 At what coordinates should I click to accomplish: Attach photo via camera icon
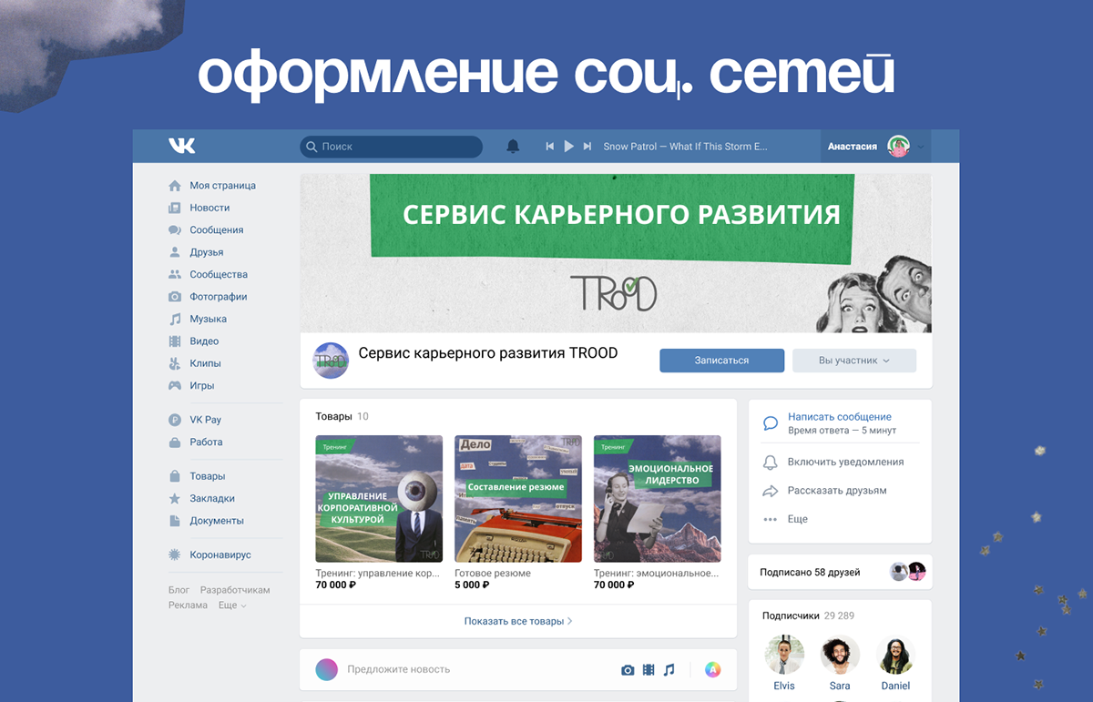628,670
